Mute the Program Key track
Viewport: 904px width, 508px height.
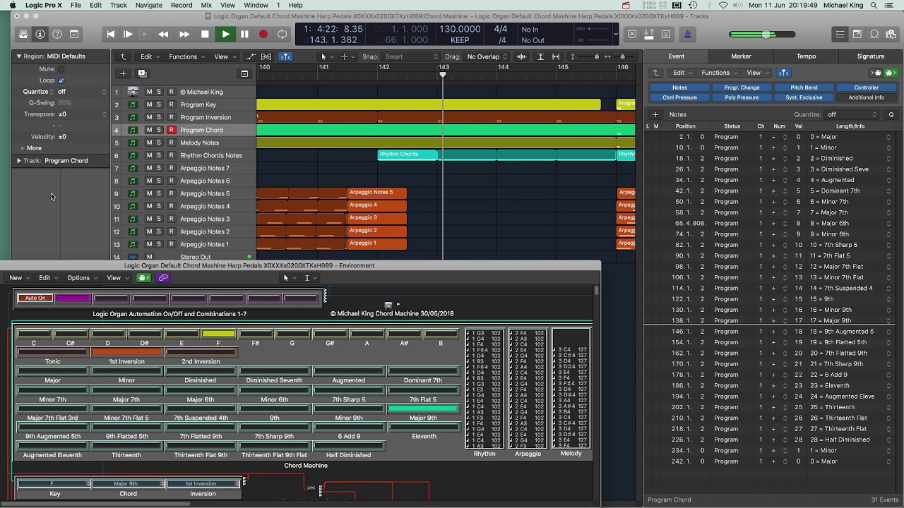coord(149,104)
